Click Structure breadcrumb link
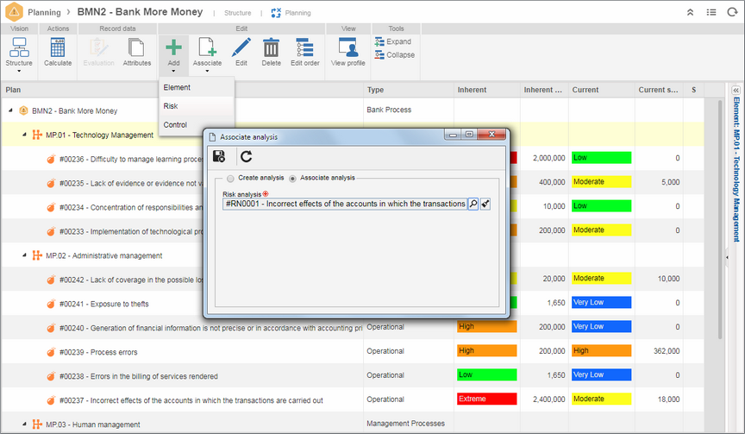 [238, 13]
